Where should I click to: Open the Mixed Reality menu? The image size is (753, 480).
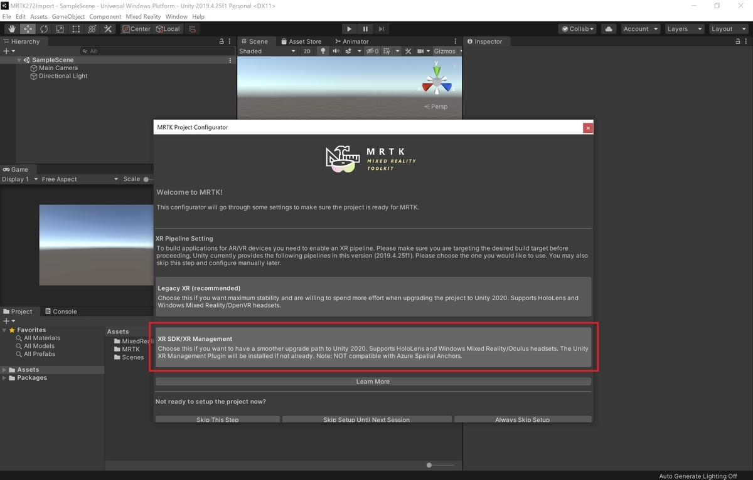142,16
